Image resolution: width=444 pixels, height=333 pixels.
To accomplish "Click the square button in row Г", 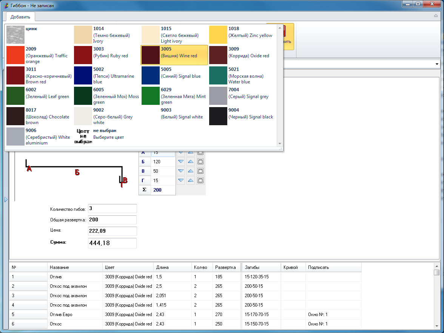I will tap(200, 180).
